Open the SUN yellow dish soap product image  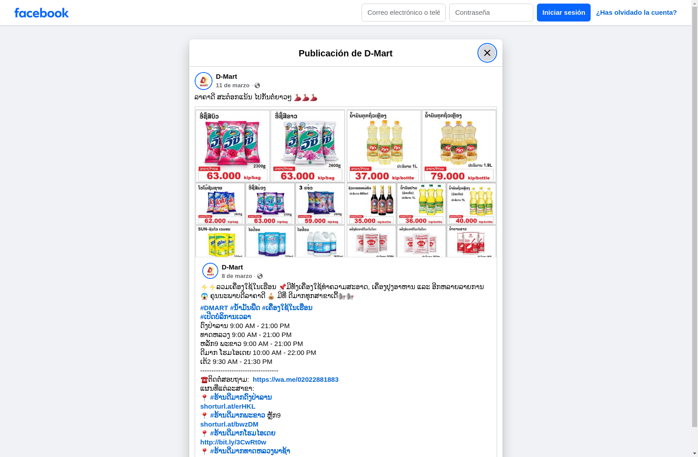click(220, 241)
